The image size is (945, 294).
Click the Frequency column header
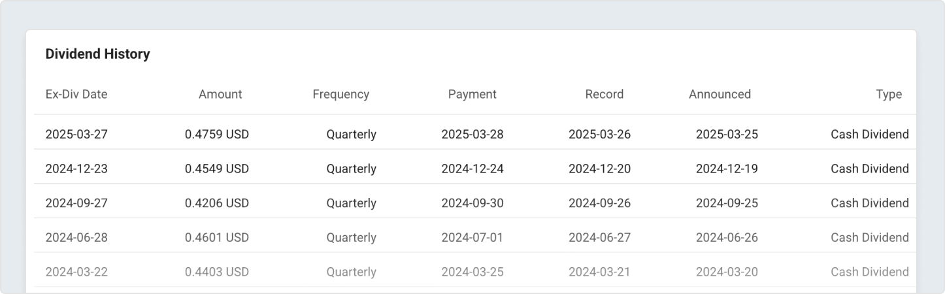tap(340, 94)
